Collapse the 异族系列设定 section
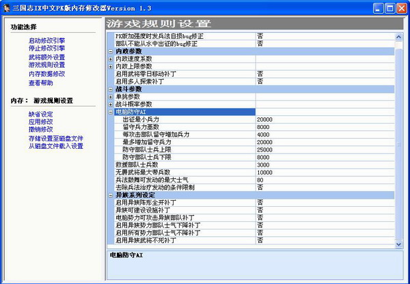 [111, 195]
